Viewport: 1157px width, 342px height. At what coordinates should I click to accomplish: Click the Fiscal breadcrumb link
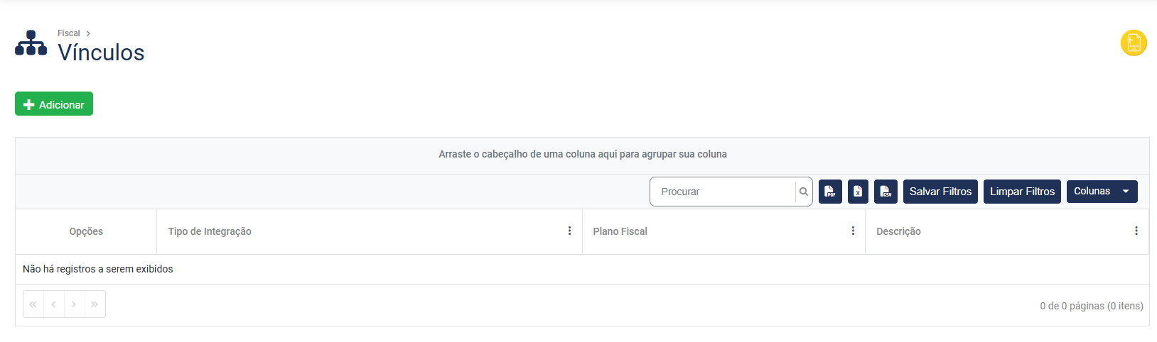pyautogui.click(x=69, y=33)
